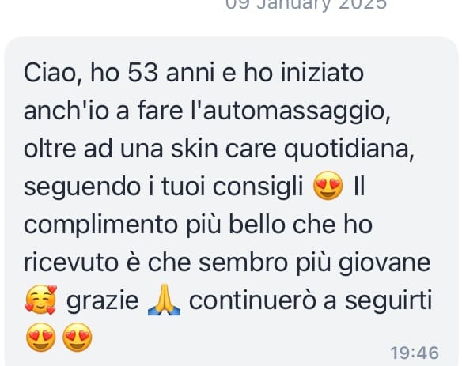Click the words "skin care" in the message
The width and height of the screenshot is (462, 366).
(224, 149)
